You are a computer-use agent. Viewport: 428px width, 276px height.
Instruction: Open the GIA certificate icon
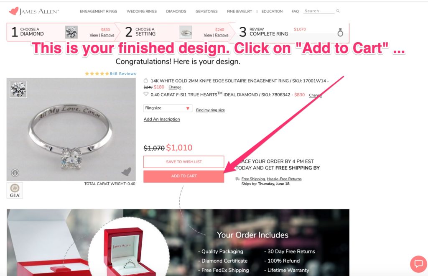[x=15, y=190]
